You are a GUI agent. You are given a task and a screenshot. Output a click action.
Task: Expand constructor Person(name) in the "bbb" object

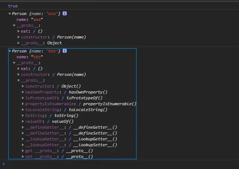point(18,74)
